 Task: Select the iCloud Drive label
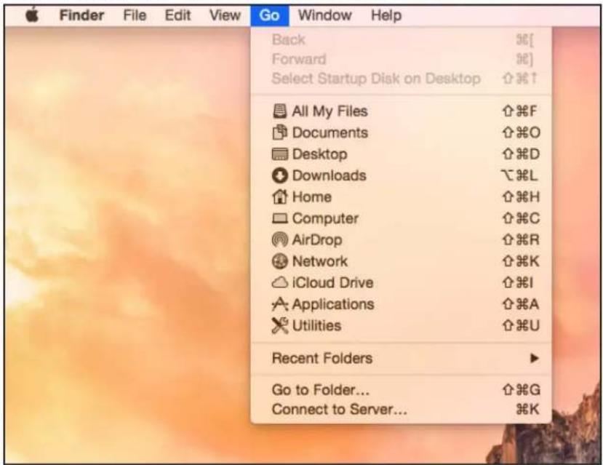(333, 283)
